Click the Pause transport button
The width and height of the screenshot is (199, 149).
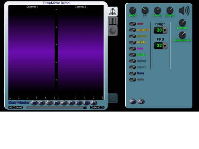coord(79,103)
